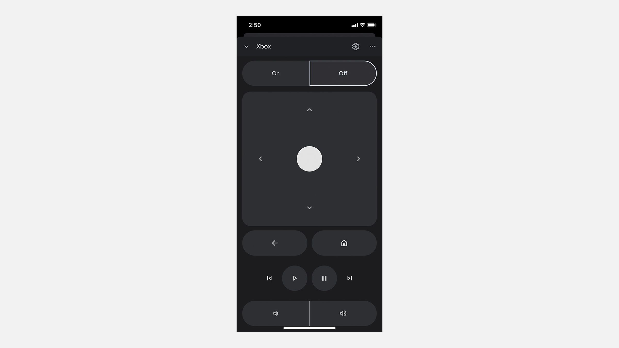This screenshot has height=348, width=619.
Task: Toggle the Xbox power to Off
Action: coord(343,73)
